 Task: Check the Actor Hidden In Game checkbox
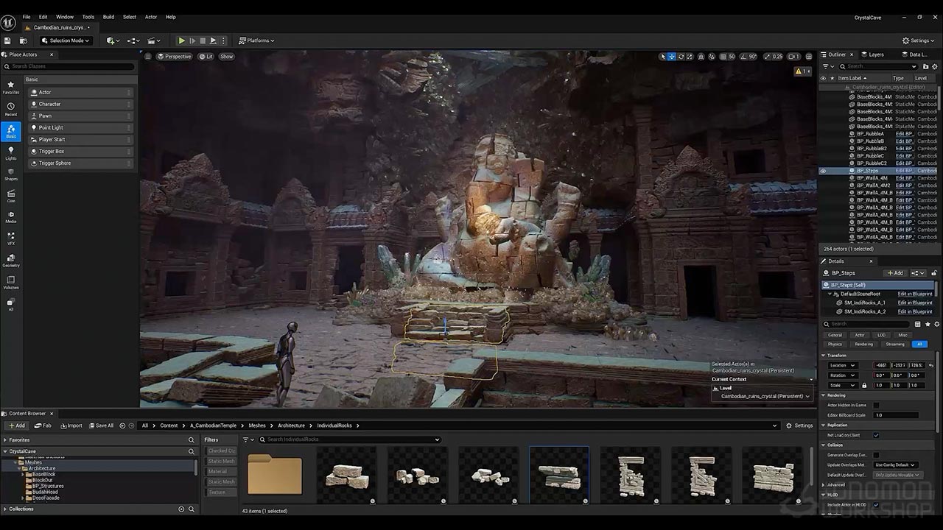pyautogui.click(x=876, y=405)
